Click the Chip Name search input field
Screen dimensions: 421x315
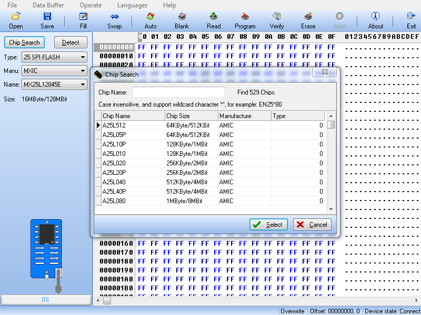178,92
